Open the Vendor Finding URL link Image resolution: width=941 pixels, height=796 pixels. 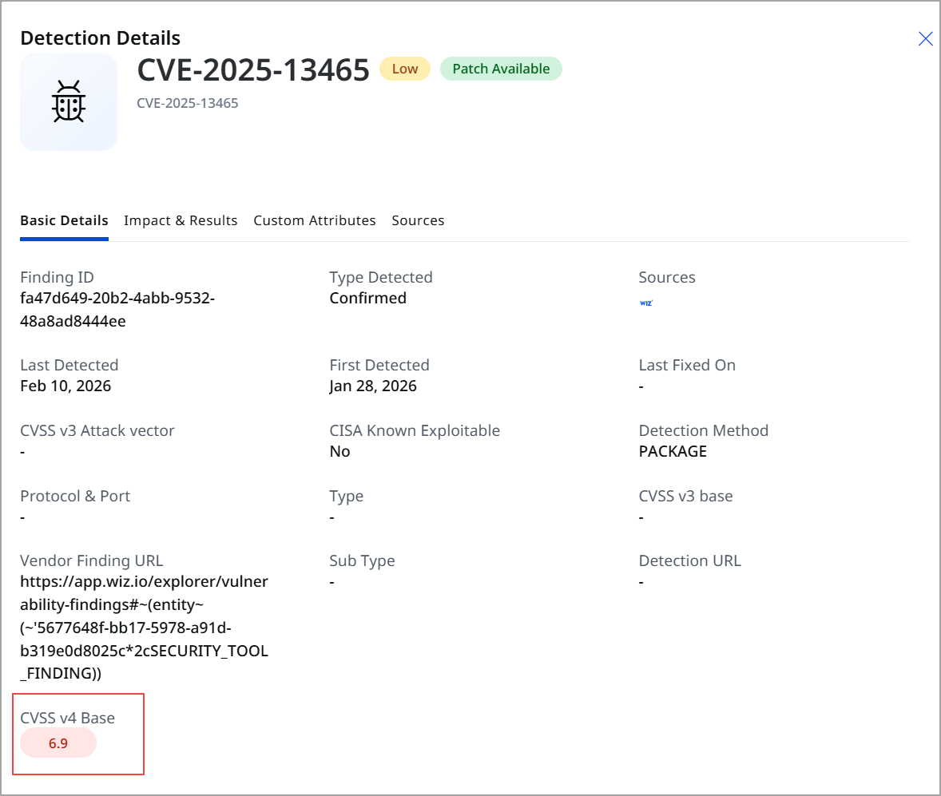[143, 627]
